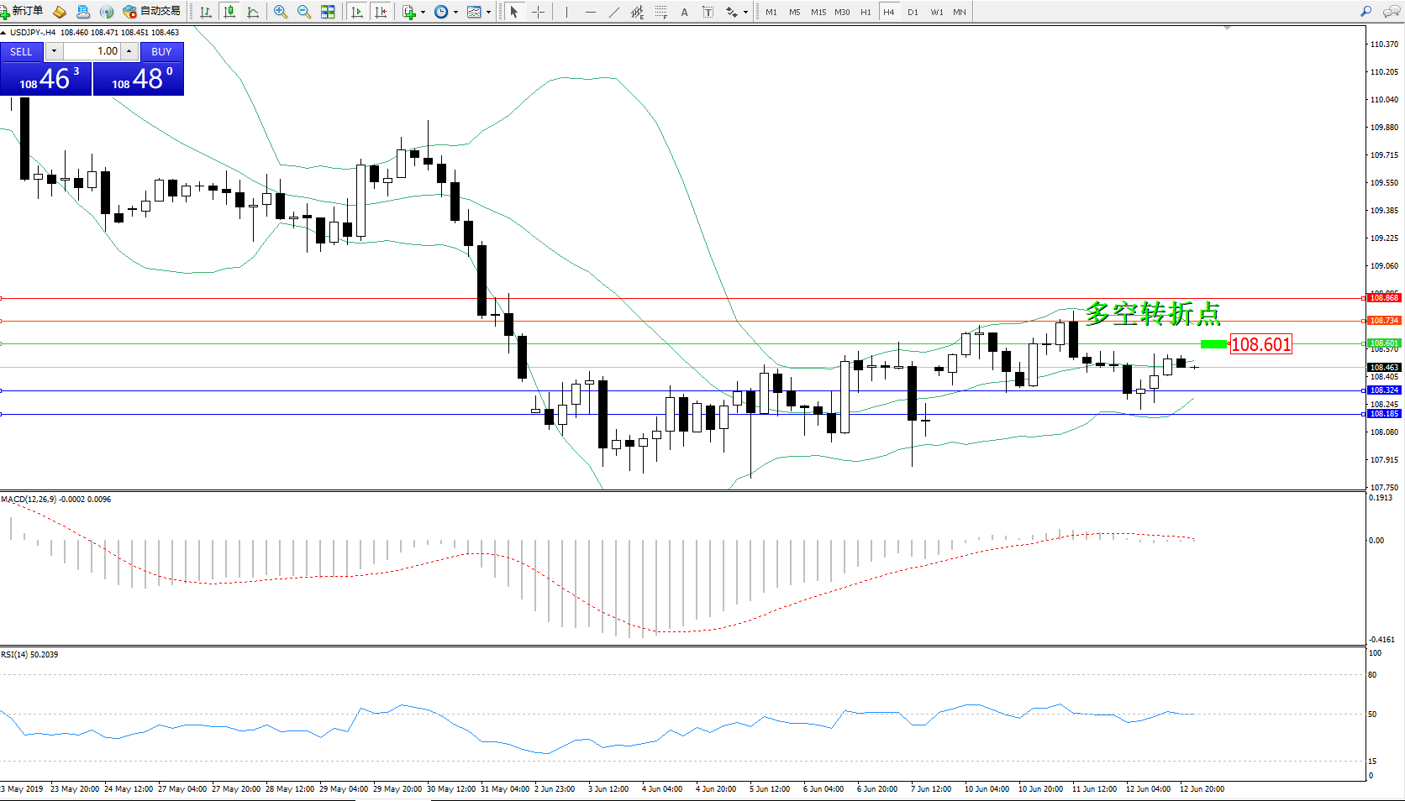The width and height of the screenshot is (1405, 801).
Task: Open the chart templates dropdown
Action: 488,12
